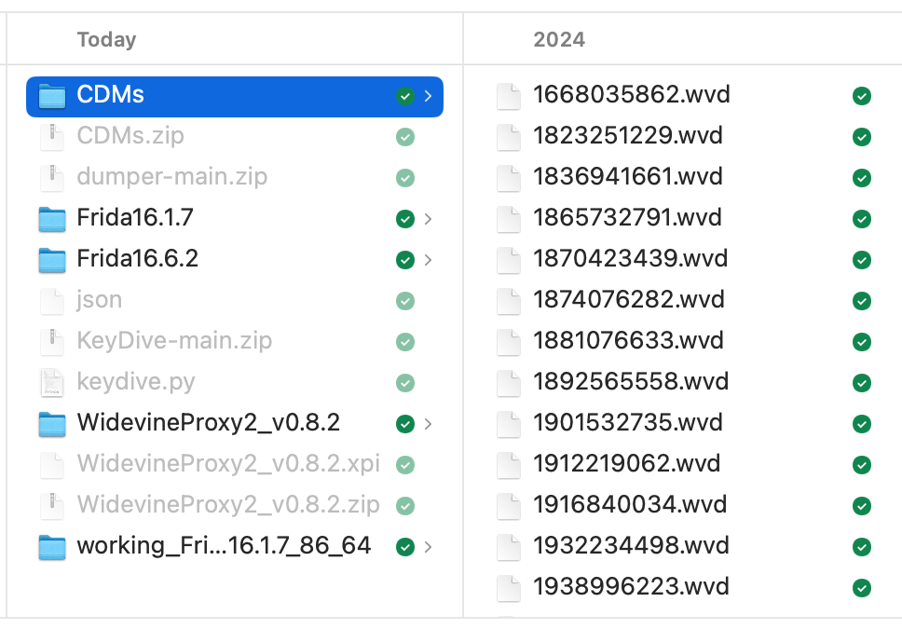Select WidevineProxy2_v0.8.2.xpi file
The width and height of the screenshot is (902, 643).
(x=228, y=464)
